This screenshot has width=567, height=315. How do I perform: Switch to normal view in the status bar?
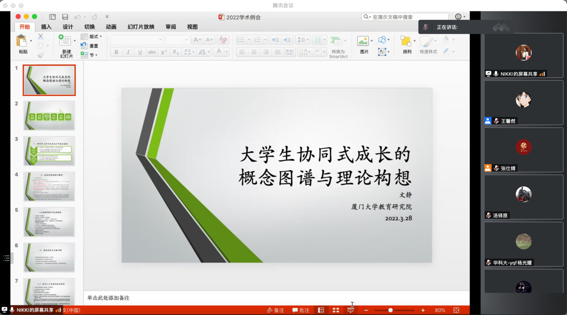[x=321, y=310]
